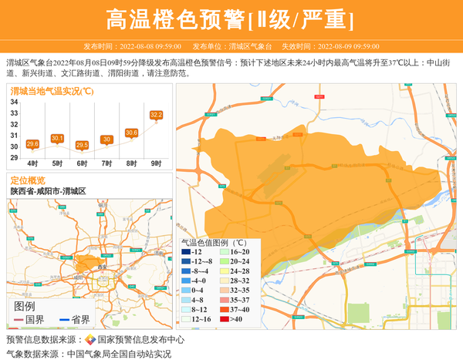The height and width of the screenshot is (363, 463).
Task: Click the 29.5 data label at 6时
Action: (x=82, y=145)
